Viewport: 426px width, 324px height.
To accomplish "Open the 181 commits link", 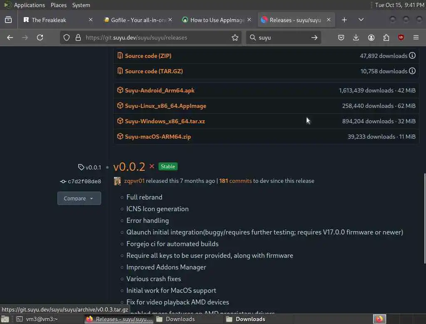I will 235,181.
